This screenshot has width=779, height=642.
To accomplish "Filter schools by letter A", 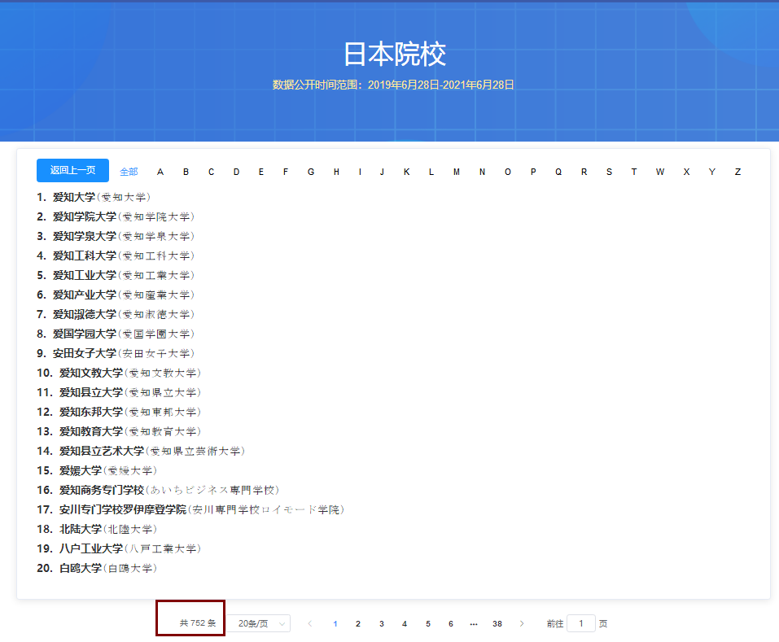I will pyautogui.click(x=160, y=172).
